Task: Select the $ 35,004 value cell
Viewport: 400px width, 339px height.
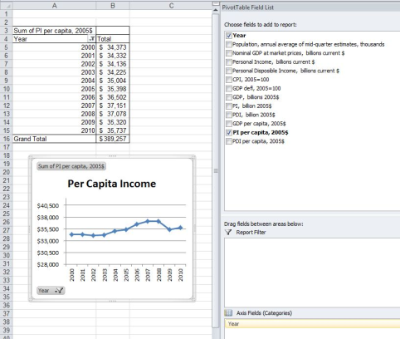Action: [x=113, y=81]
